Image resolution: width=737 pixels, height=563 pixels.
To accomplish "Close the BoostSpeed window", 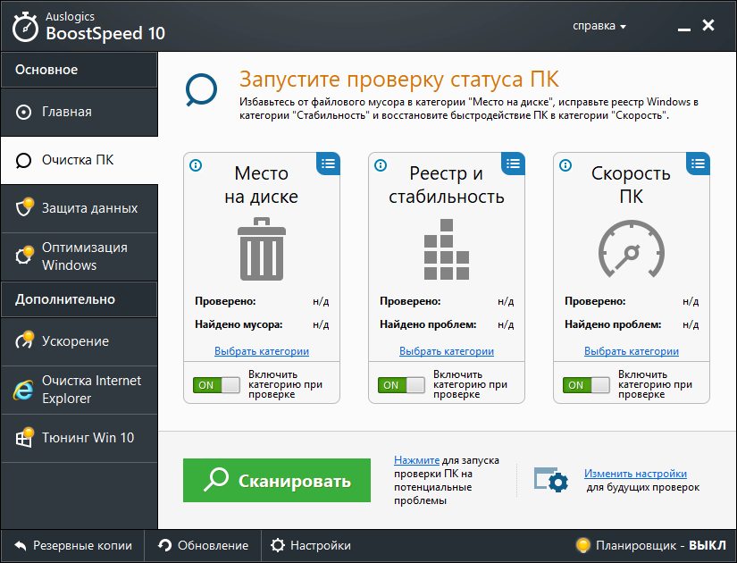I will [x=708, y=25].
